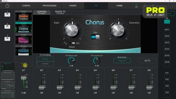Image resolution: width=176 pixels, height=99 pixels.
Task: Click the Ip8 send fader handle
Action: (149, 87)
